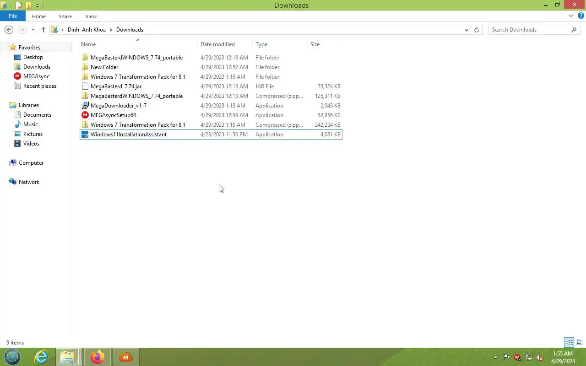Expand the ribbon with chevron
Screen dimensions: 586x366
571,16
